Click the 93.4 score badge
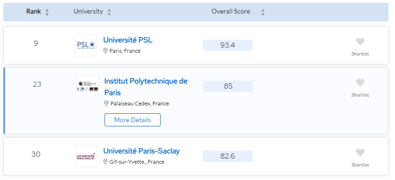395x180 pixels. [x=227, y=45]
